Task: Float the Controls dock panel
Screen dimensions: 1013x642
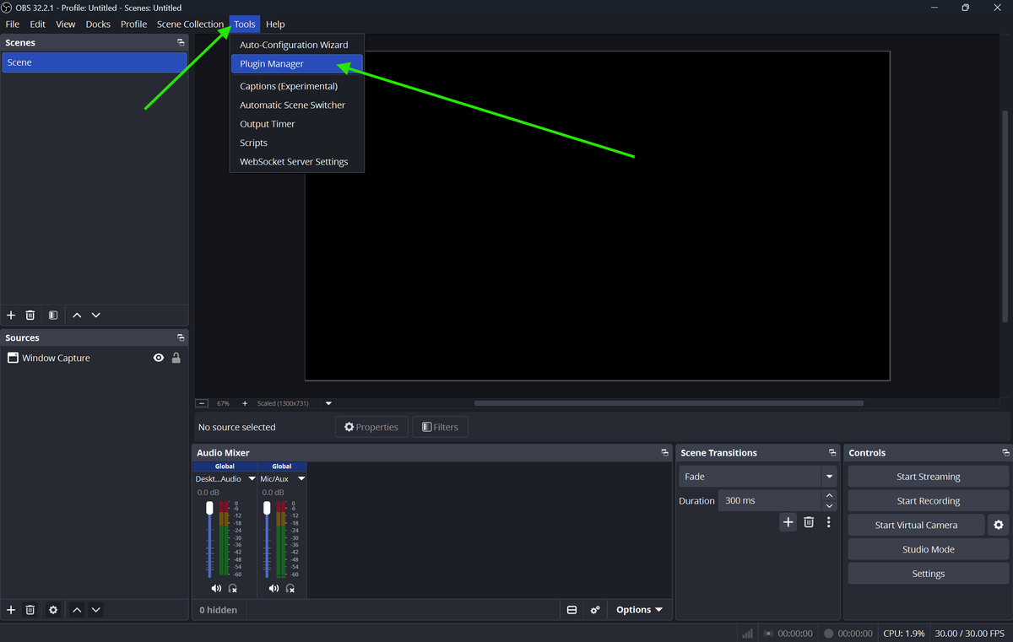Action: 1005,453
